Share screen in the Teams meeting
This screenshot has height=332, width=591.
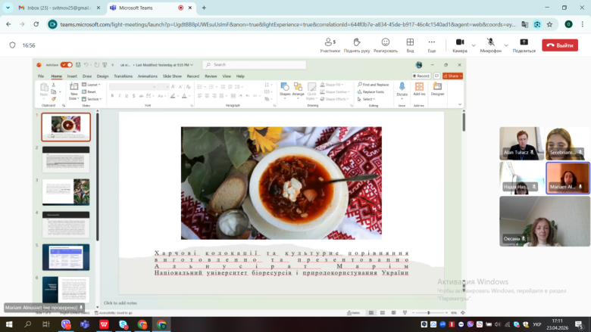click(524, 45)
